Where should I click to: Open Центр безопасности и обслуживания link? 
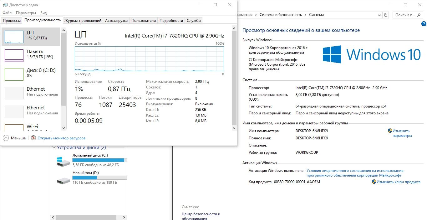201,216
